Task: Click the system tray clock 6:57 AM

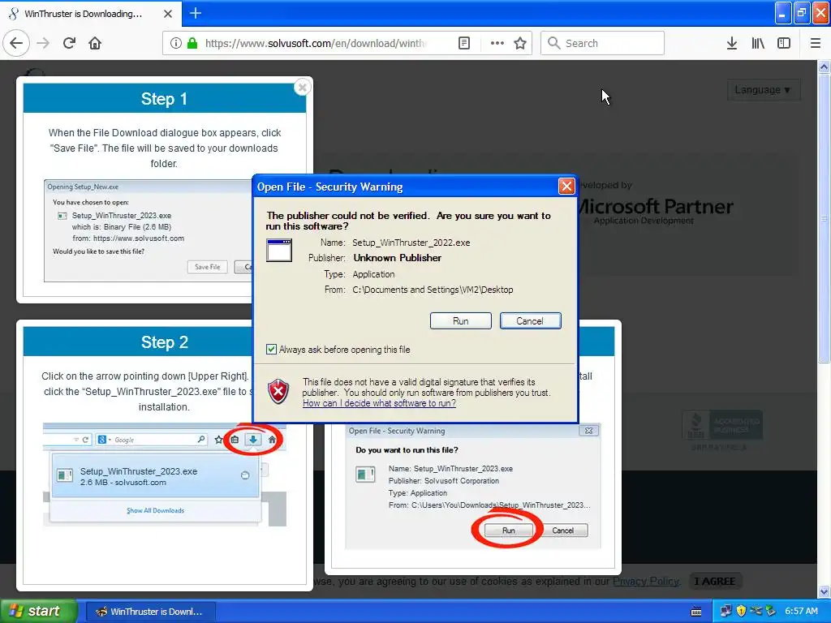Action: point(801,611)
